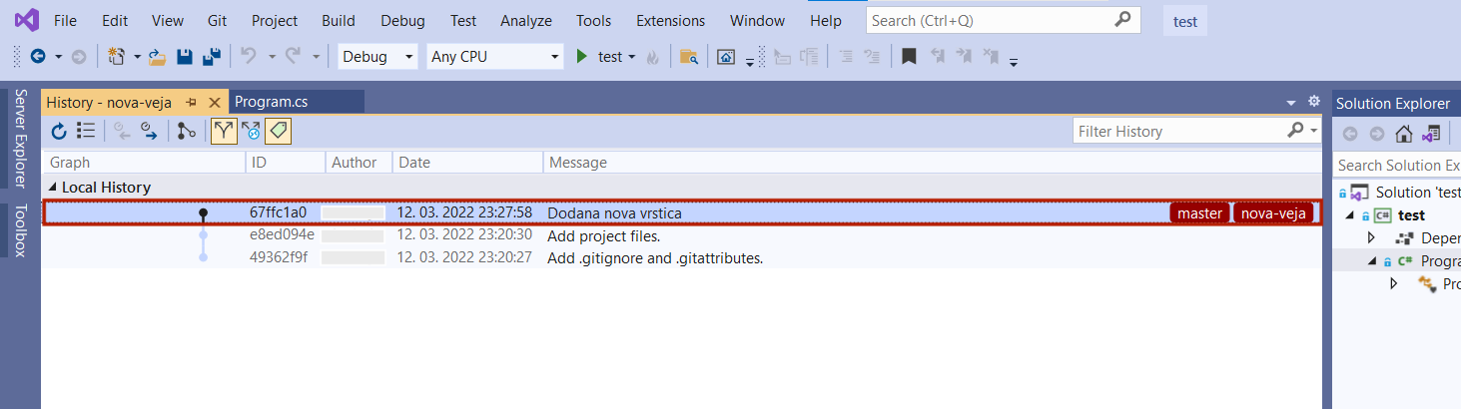Click in the Filter History search box
The height and width of the screenshot is (409, 1461).
click(x=1176, y=132)
